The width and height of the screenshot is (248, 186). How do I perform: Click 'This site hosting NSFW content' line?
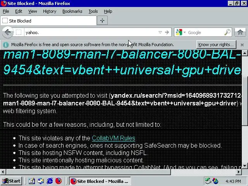click(x=83, y=153)
